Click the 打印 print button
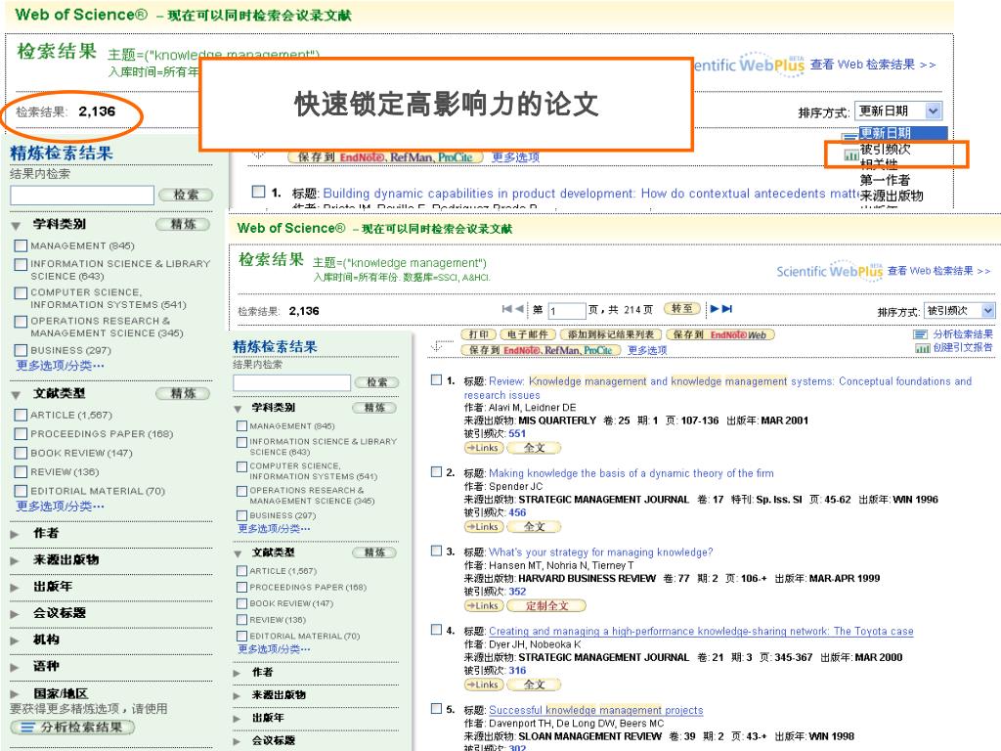 click(479, 334)
